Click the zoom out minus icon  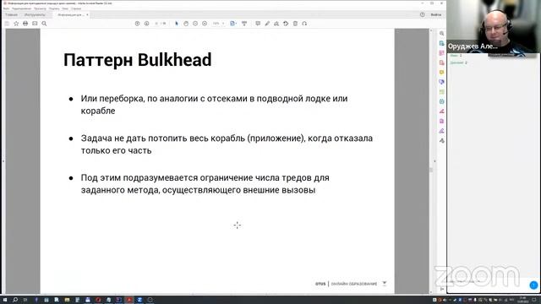195,24
